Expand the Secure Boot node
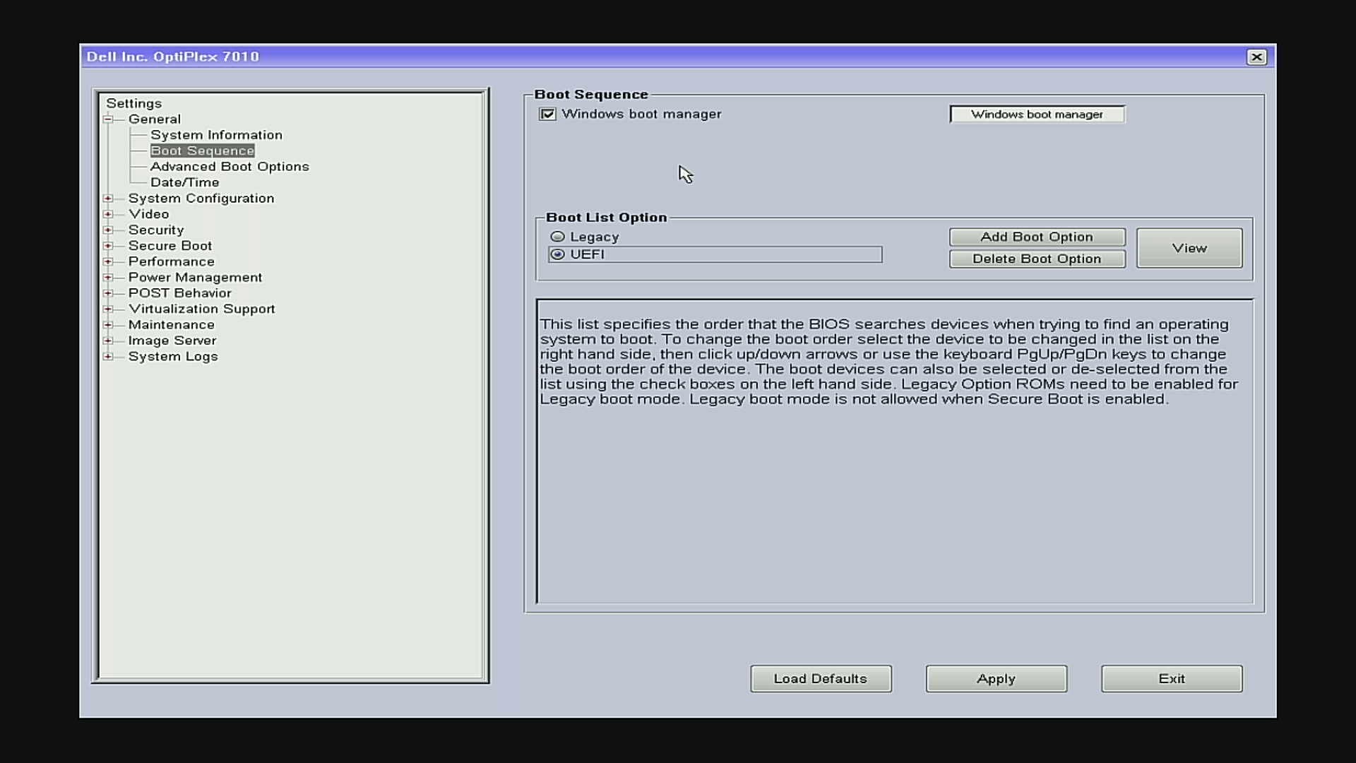The width and height of the screenshot is (1356, 763). click(108, 246)
